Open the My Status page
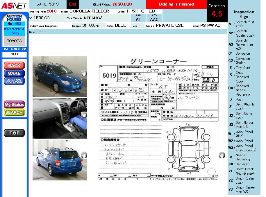This screenshot has width=266, height=197. [x=14, y=105]
